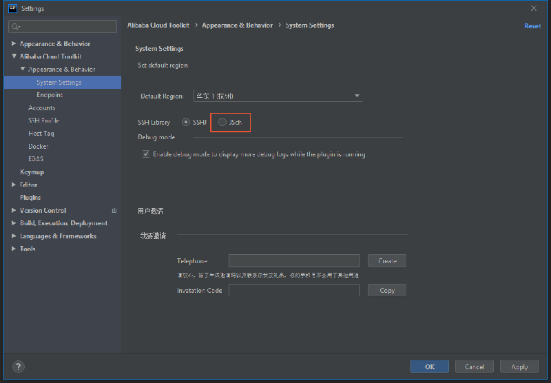Open the help question mark icon
The width and height of the screenshot is (551, 383).
19,366
